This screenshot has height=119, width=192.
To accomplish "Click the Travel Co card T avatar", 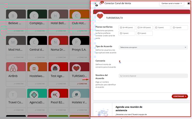I will click(13, 95).
